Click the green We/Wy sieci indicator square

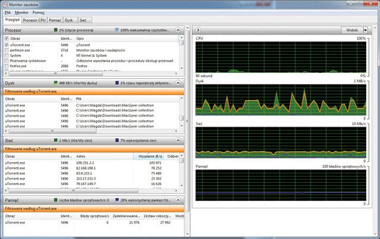(x=56, y=141)
